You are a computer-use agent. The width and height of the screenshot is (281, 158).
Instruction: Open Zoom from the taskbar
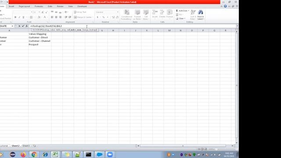point(110,154)
